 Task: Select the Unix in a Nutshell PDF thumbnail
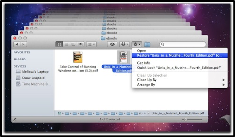pos(123,57)
